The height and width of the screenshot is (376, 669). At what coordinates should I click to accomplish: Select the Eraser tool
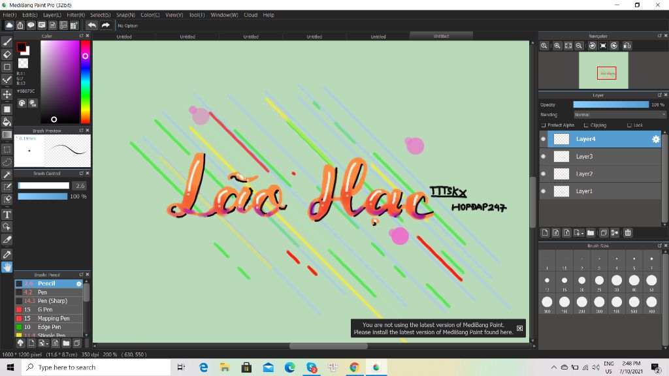[x=7, y=55]
